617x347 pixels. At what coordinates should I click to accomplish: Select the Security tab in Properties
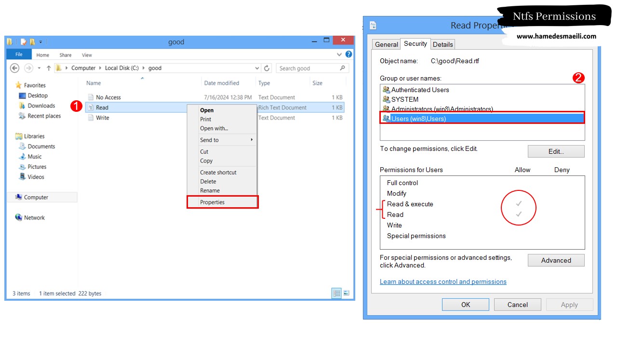point(416,43)
